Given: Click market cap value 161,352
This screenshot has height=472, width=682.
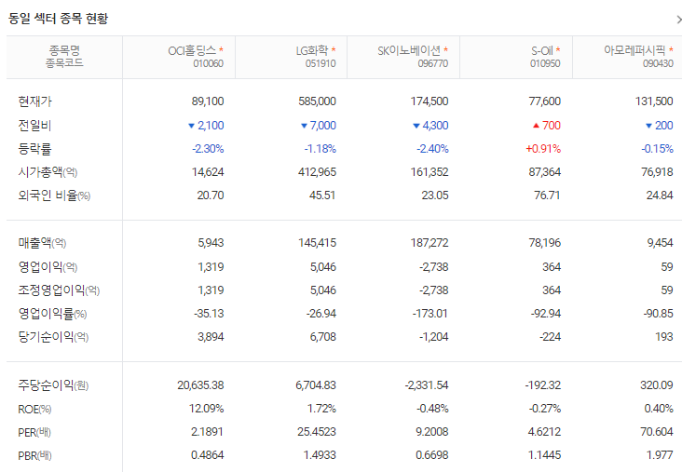Looking at the screenshot, I should pos(430,172).
